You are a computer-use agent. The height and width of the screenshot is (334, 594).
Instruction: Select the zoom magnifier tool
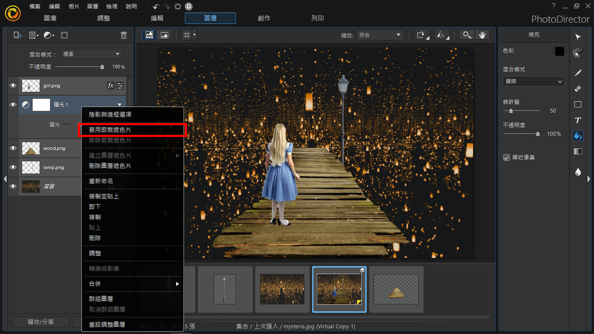tap(467, 35)
